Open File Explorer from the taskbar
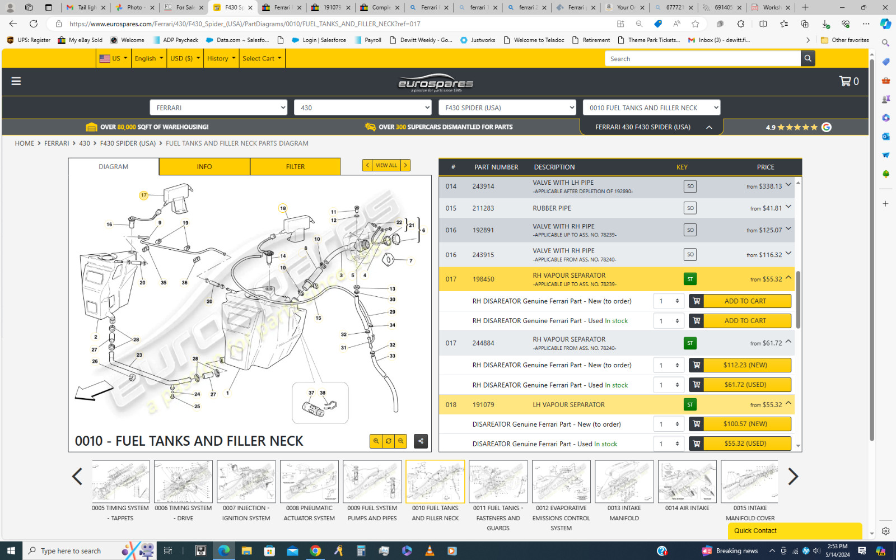 click(x=246, y=550)
